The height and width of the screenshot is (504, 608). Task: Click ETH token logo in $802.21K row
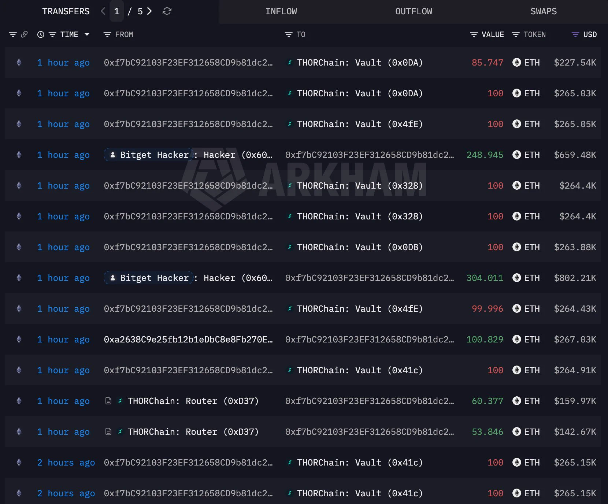point(517,278)
